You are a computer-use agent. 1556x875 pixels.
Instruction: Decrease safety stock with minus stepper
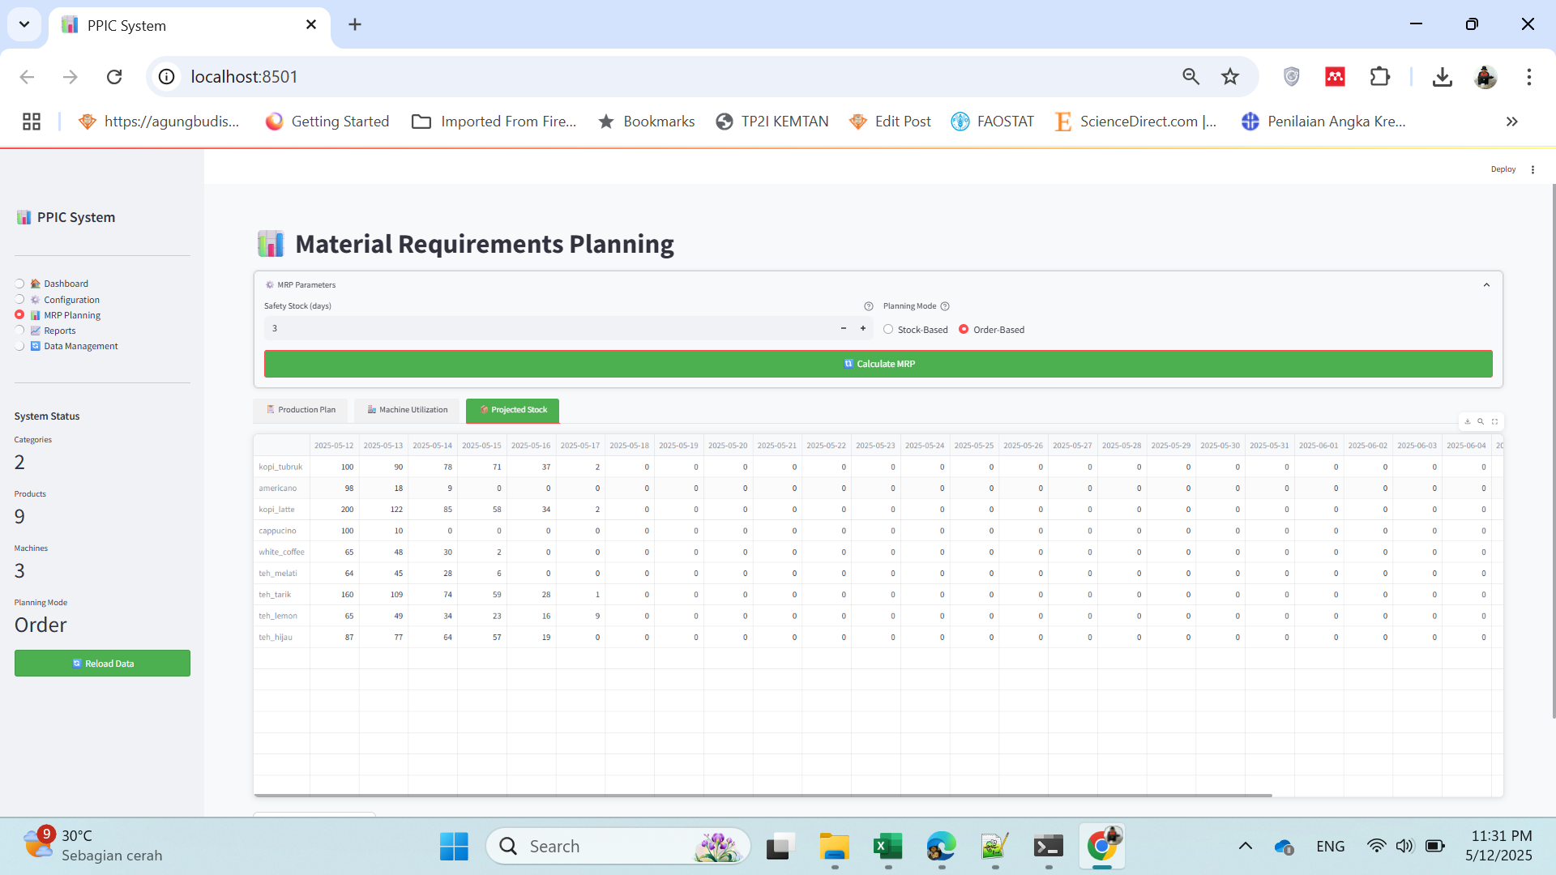844,328
